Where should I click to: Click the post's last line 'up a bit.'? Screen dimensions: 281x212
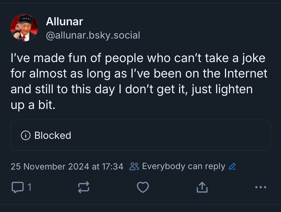point(32,105)
